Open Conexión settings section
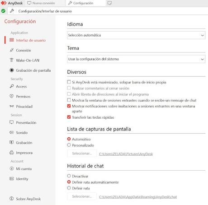The image size is (208, 205). coord(24,50)
